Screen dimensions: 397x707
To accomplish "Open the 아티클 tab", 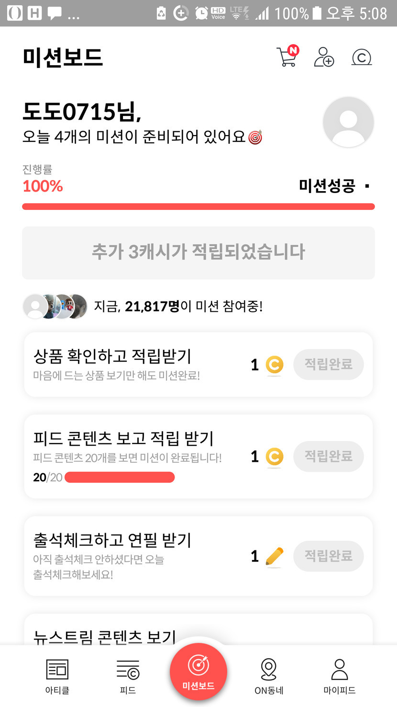I will (x=57, y=676).
